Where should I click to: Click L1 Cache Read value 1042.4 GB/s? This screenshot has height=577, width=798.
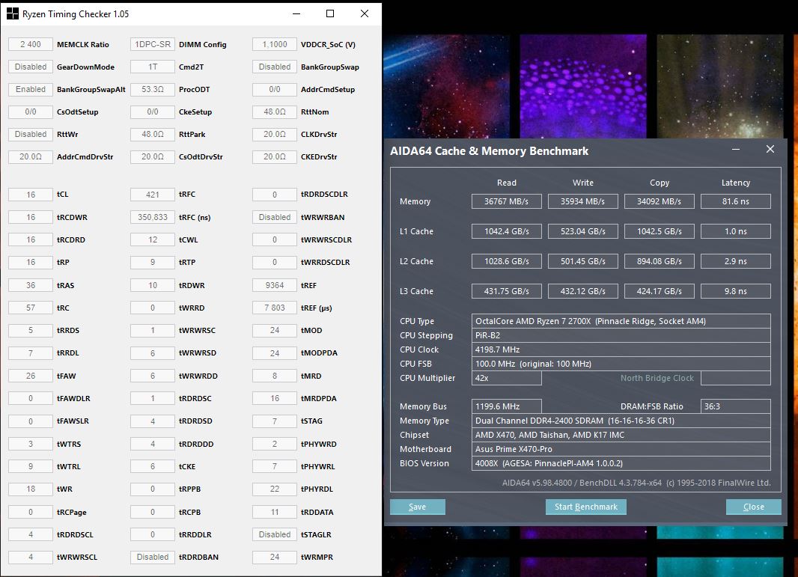(x=506, y=231)
